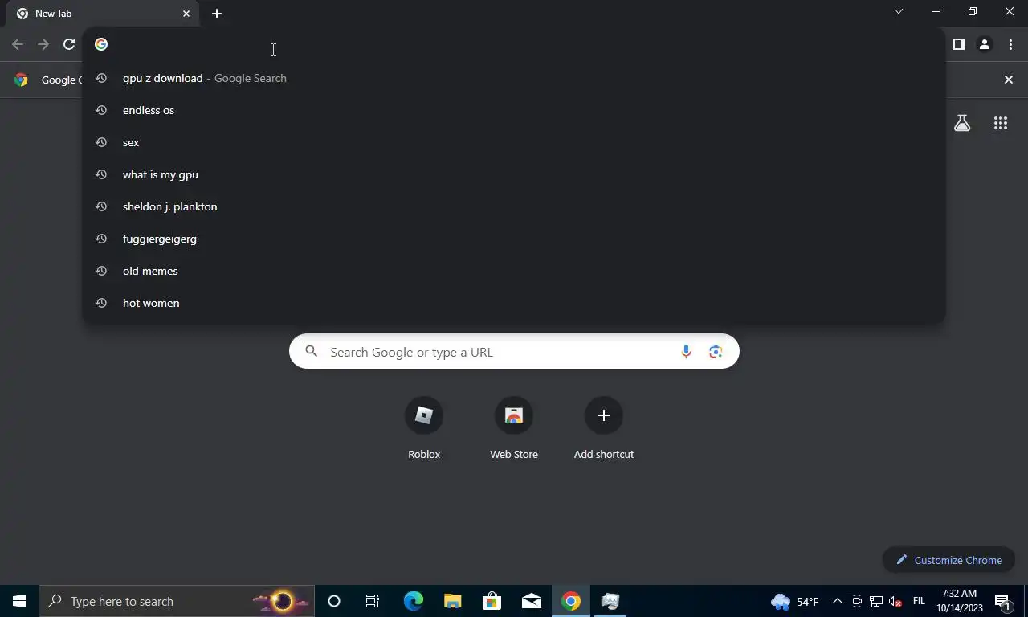Open Microsoft Store from the taskbar
1028x617 pixels.
coord(492,601)
